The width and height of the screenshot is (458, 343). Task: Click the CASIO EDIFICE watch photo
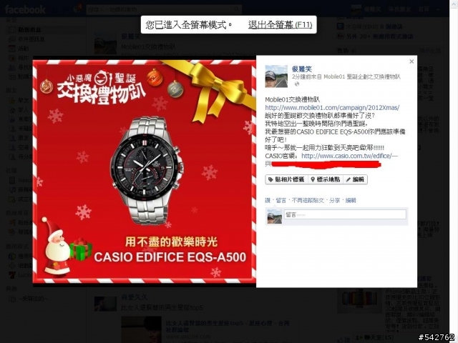click(145, 171)
